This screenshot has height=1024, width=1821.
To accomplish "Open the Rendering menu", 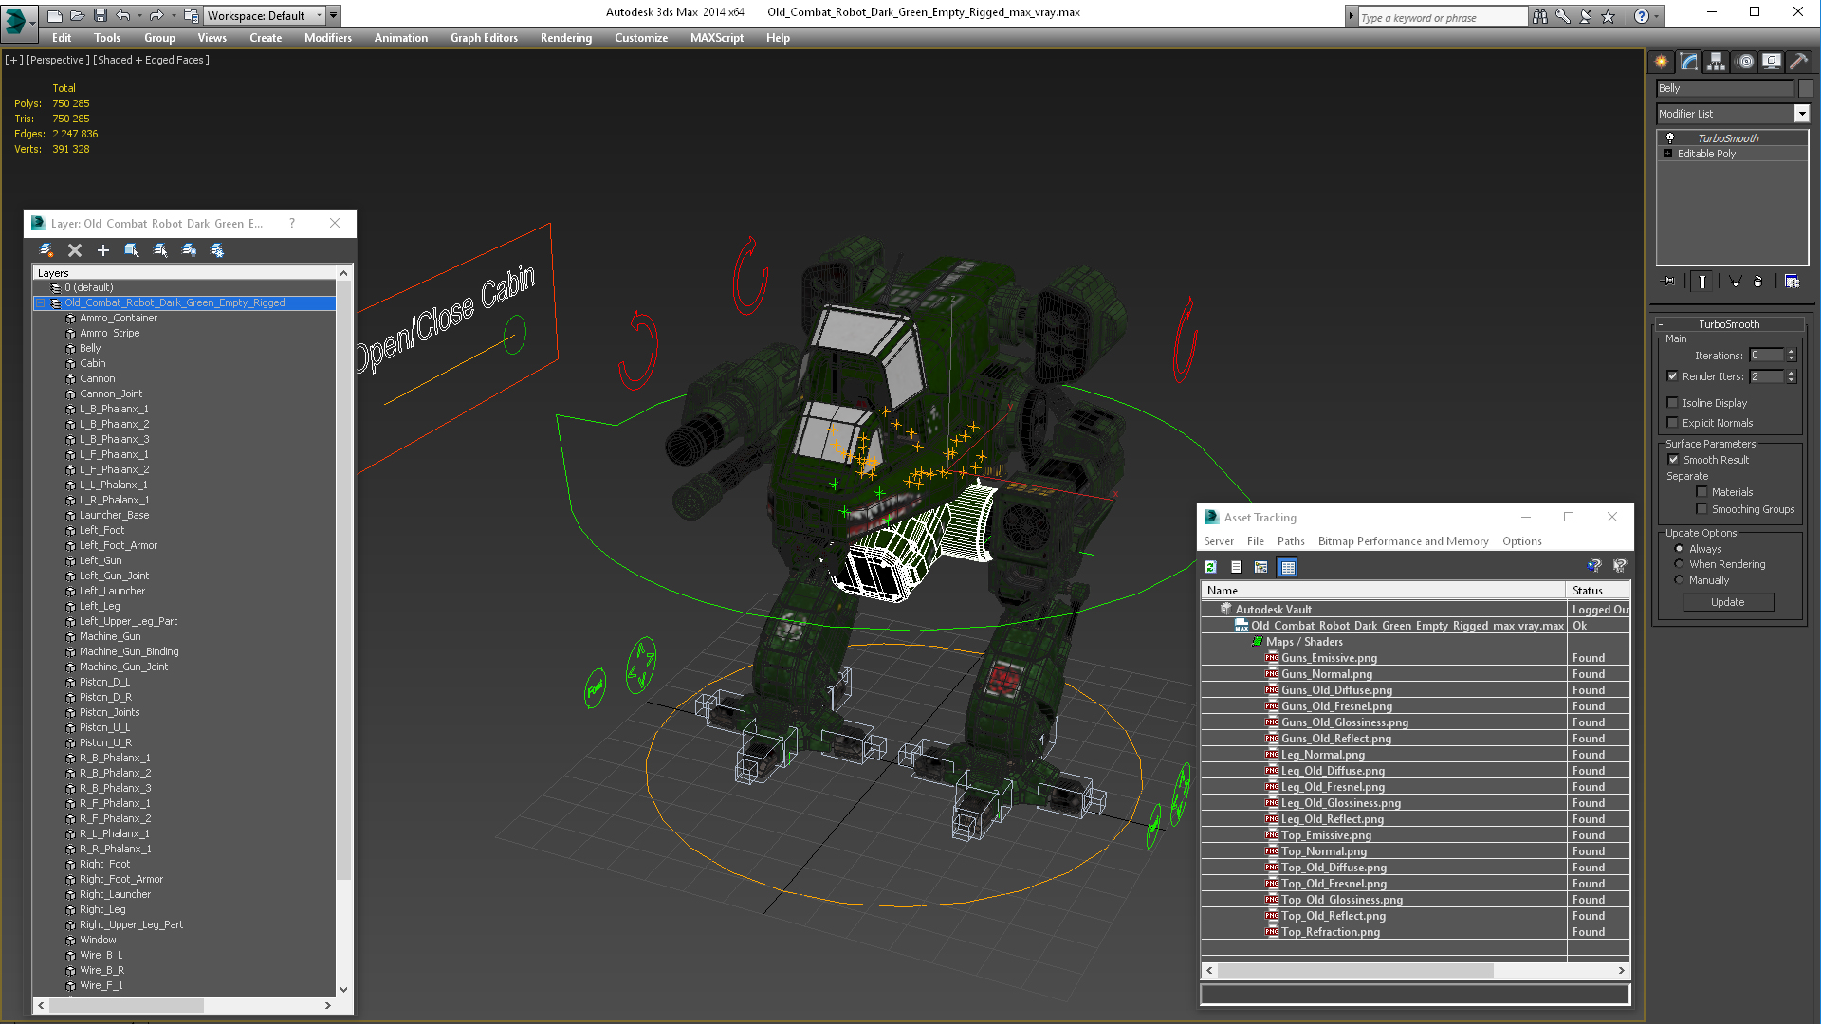I will (566, 38).
